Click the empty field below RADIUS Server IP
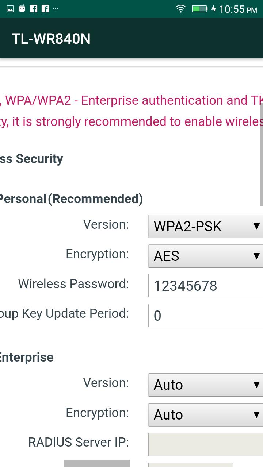 (x=190, y=465)
